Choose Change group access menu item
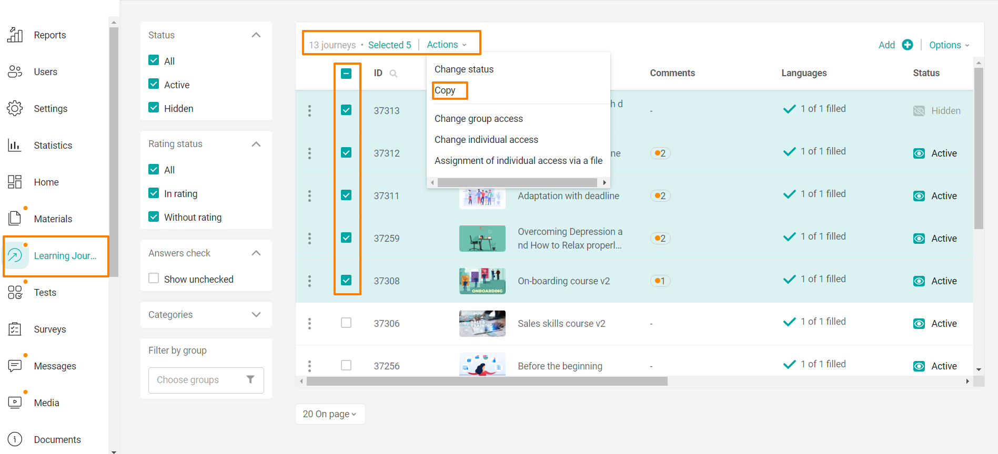 [x=479, y=119]
